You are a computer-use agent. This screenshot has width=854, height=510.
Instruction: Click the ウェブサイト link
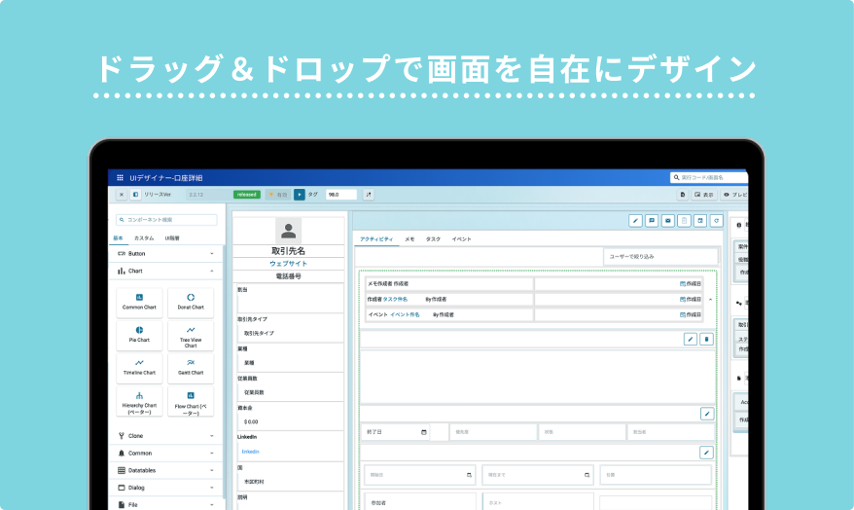click(x=289, y=264)
